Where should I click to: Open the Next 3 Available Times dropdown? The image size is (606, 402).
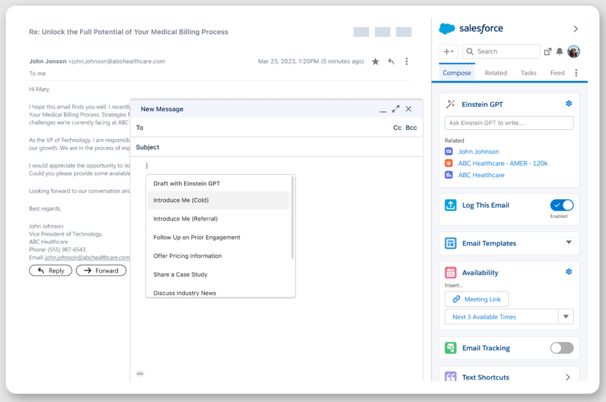pos(566,317)
